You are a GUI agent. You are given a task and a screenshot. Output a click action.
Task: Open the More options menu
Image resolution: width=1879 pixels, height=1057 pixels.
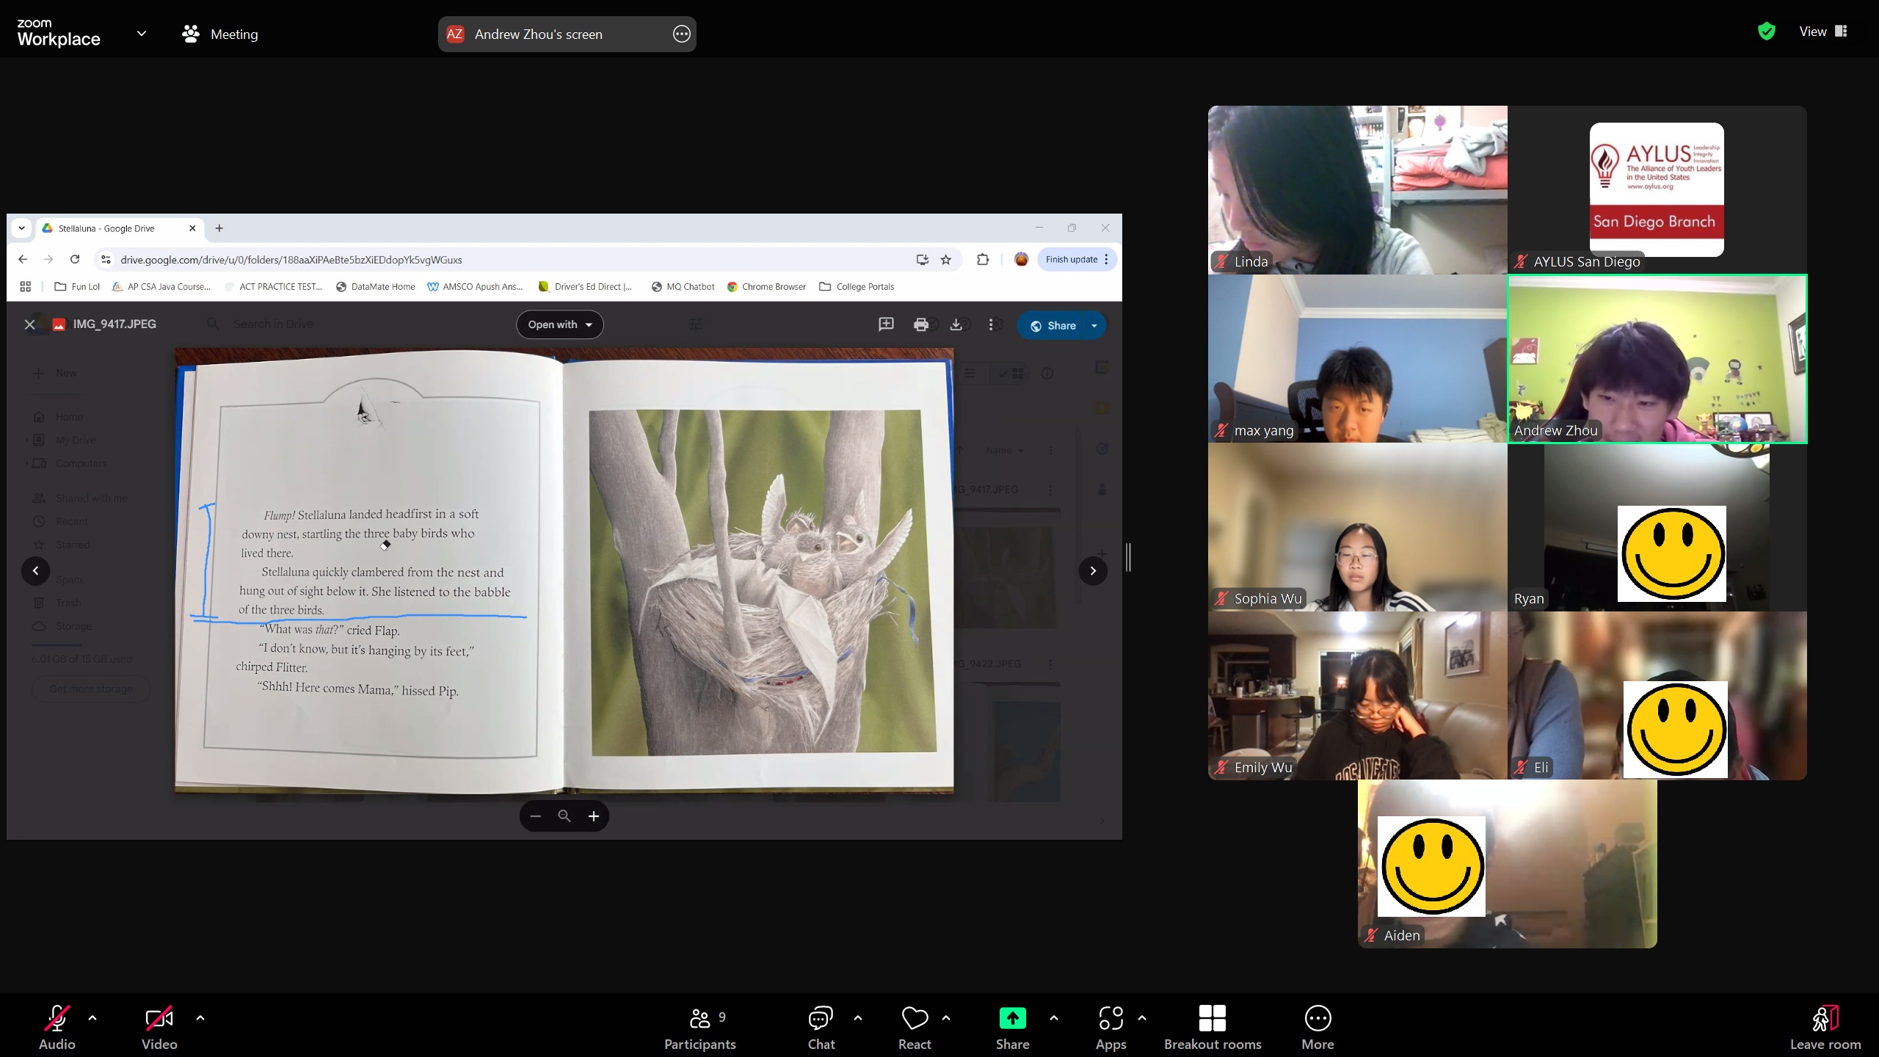click(1318, 1027)
